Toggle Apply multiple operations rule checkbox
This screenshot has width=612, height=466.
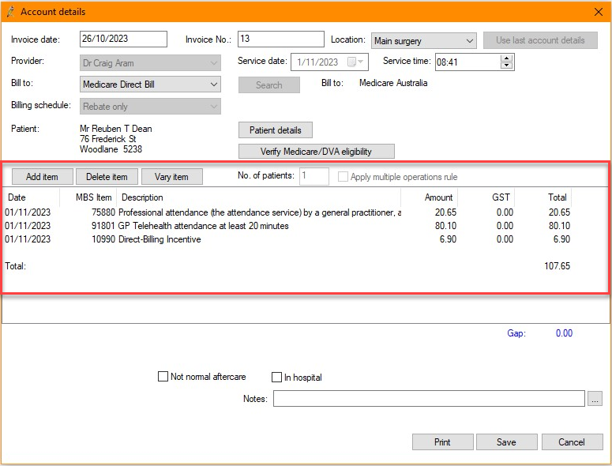coord(343,177)
